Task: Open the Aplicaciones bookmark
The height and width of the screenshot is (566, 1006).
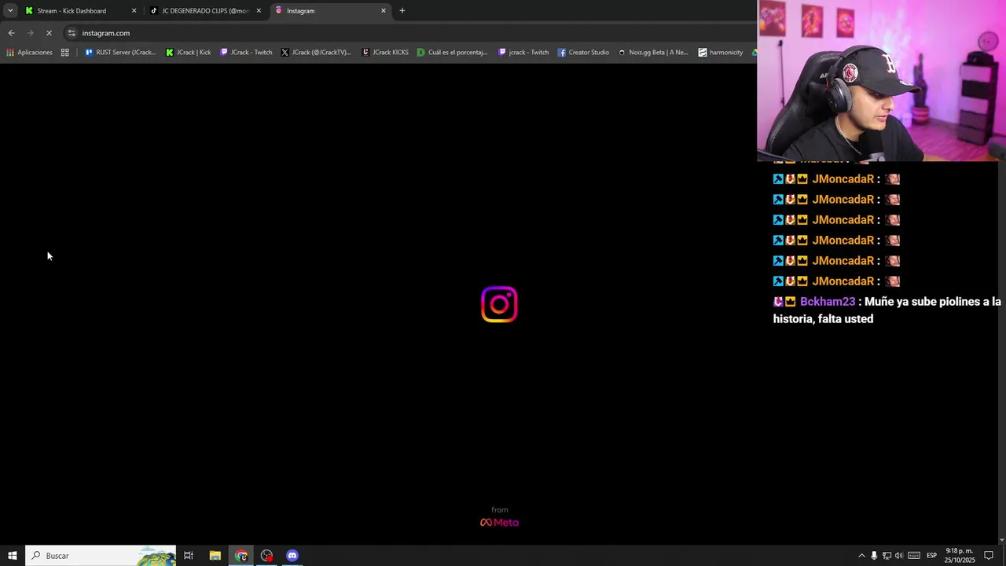Action: coord(29,53)
